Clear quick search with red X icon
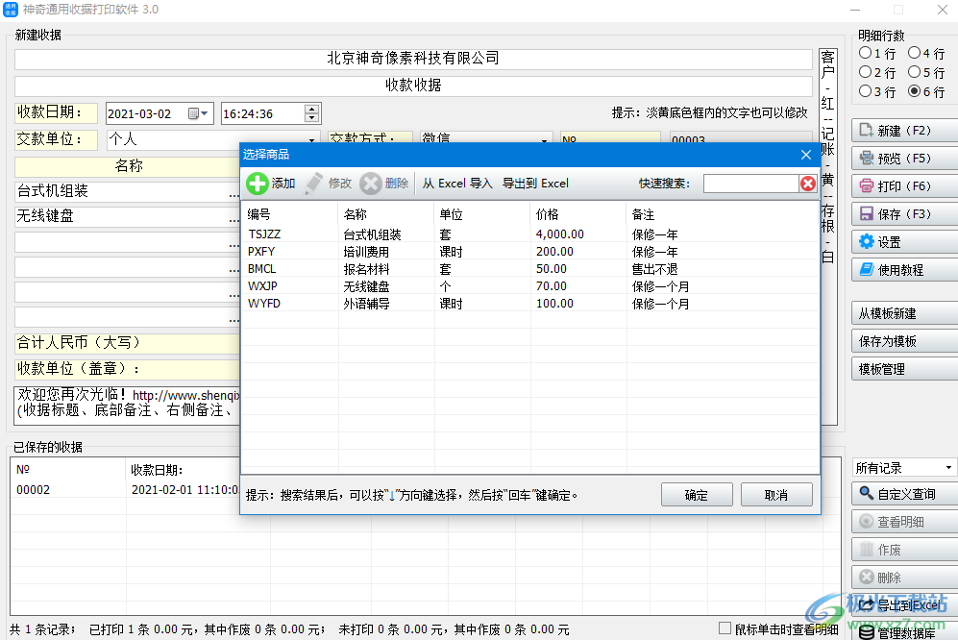This screenshot has height=640, width=958. click(x=808, y=184)
